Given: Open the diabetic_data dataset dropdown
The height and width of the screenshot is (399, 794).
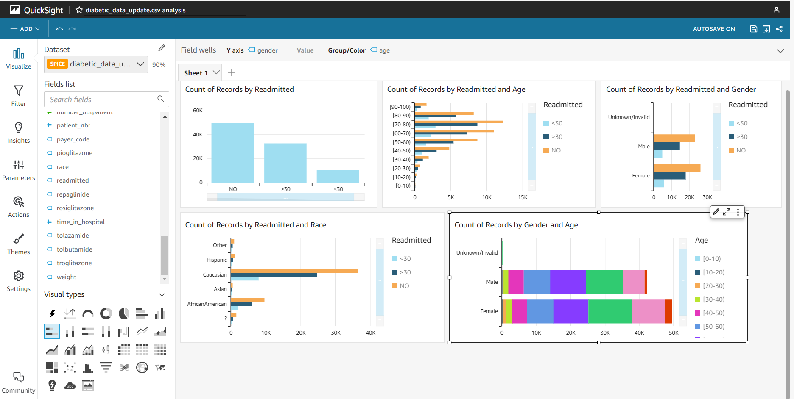Looking at the screenshot, I should click(97, 64).
